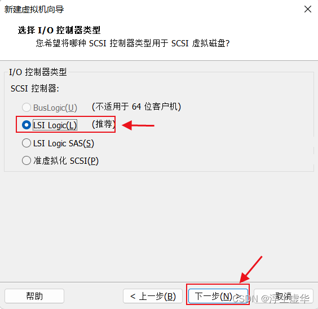The height and width of the screenshot is (309, 318).
Task: Click the 准虚拟化 SCSI(P) label text
Action: click(66, 160)
